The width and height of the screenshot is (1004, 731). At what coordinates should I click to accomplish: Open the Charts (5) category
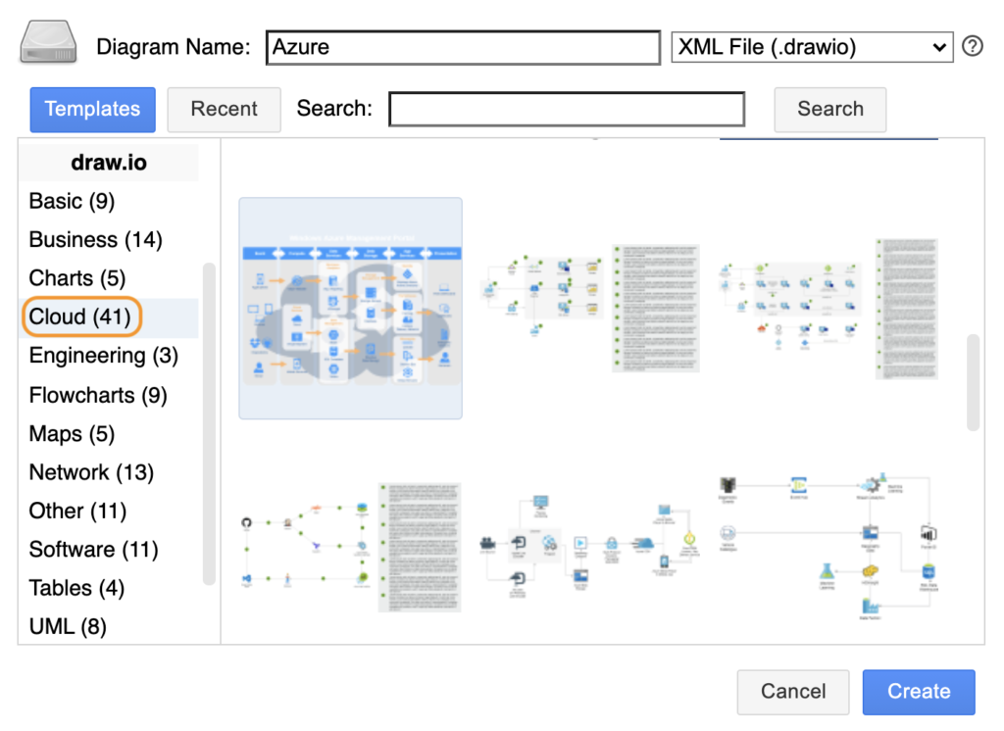[x=77, y=278]
